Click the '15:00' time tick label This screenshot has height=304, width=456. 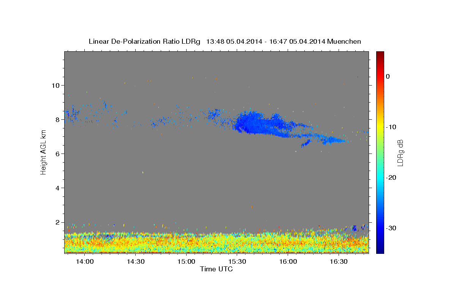186,262
